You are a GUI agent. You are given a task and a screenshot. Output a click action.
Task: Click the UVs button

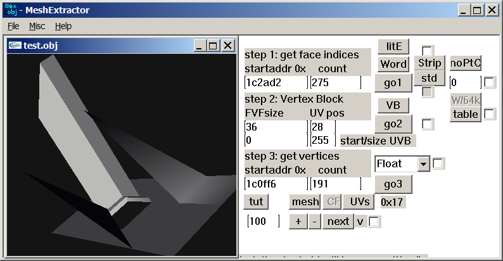click(x=359, y=201)
